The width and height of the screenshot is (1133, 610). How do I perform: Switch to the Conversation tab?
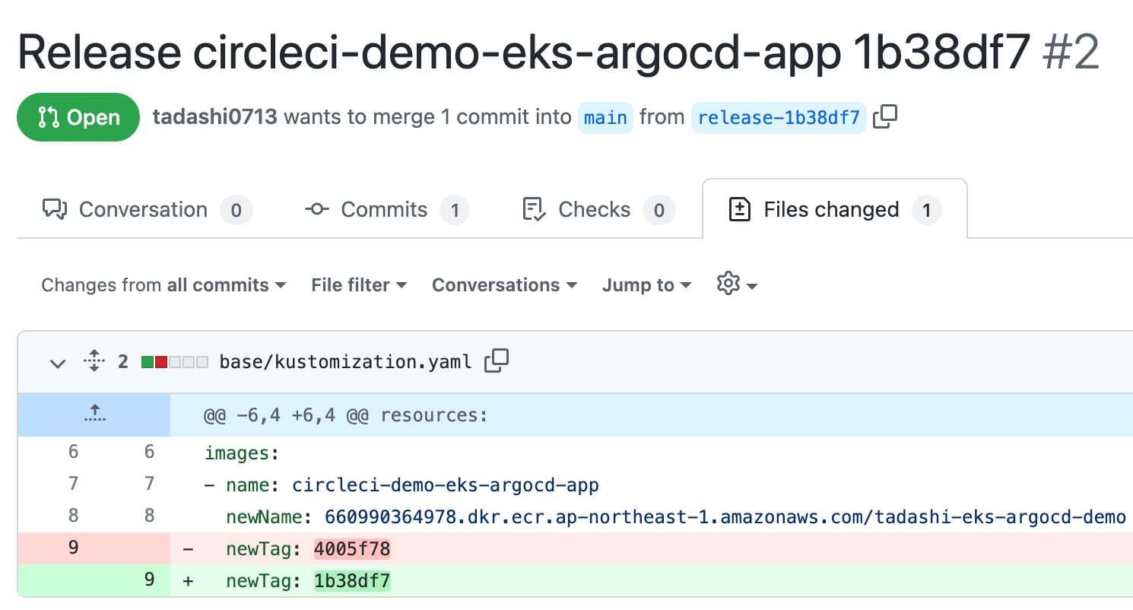click(147, 210)
